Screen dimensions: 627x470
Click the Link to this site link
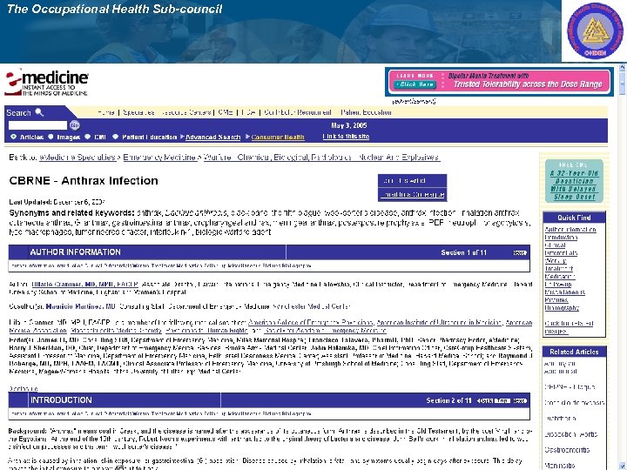tap(346, 137)
